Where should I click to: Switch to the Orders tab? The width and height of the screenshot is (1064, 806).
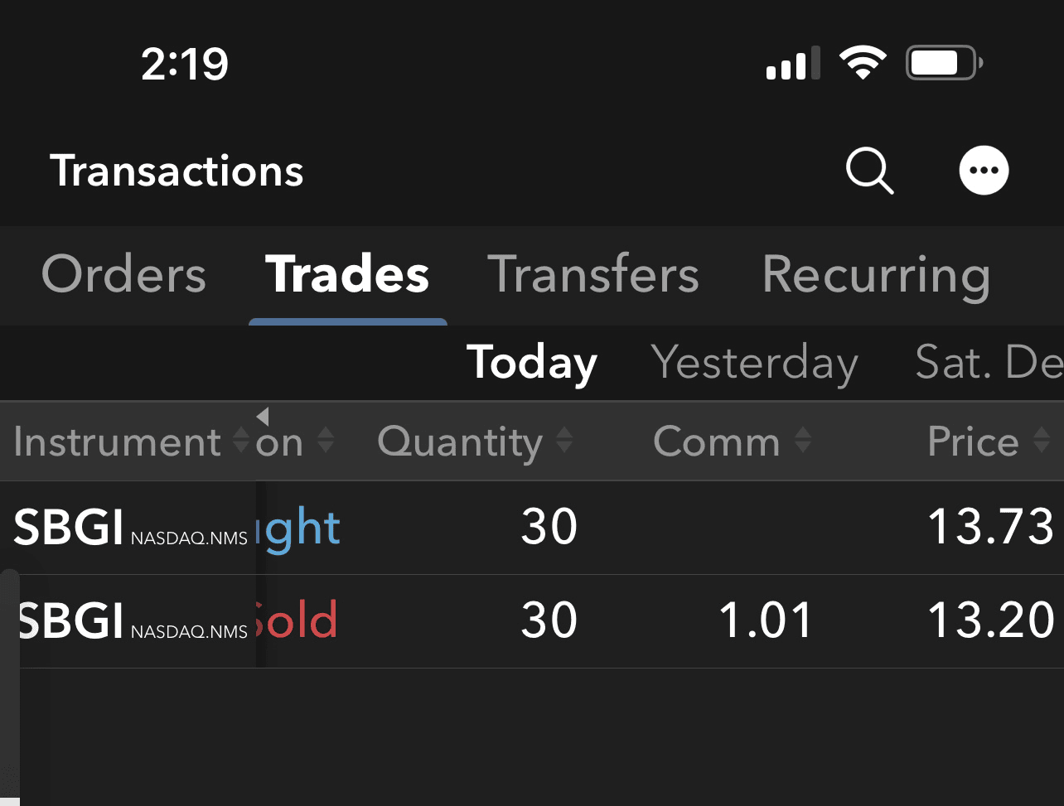pos(123,275)
